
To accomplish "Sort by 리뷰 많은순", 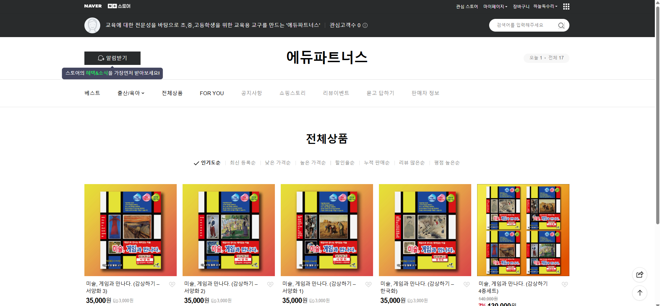I will click(412, 163).
